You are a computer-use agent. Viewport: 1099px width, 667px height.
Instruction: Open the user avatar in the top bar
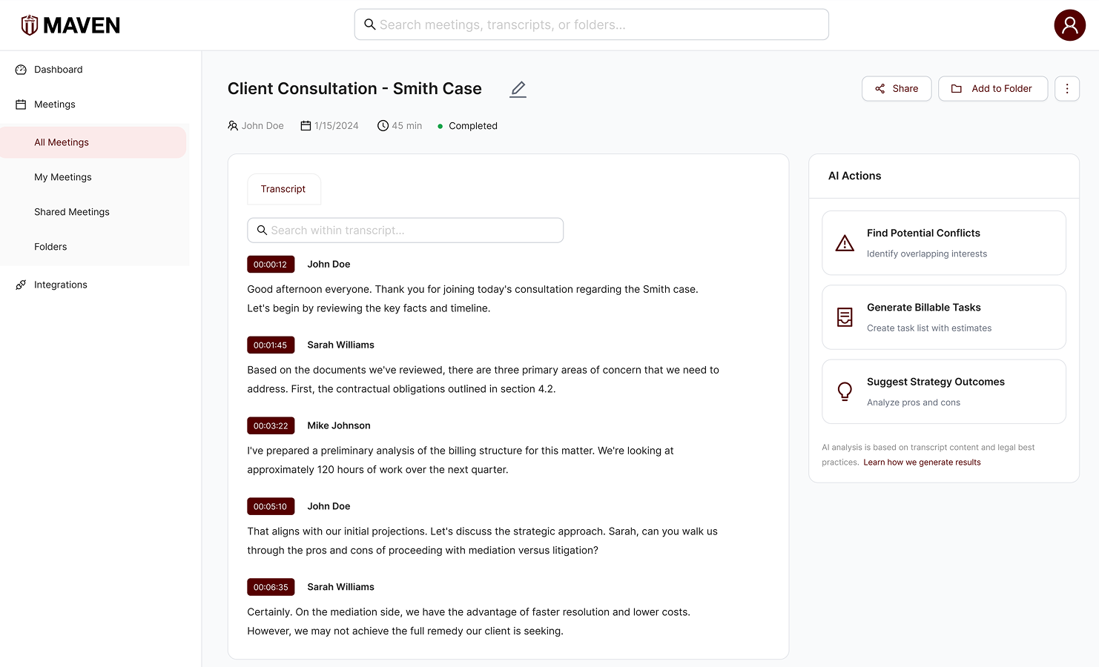tap(1070, 24)
